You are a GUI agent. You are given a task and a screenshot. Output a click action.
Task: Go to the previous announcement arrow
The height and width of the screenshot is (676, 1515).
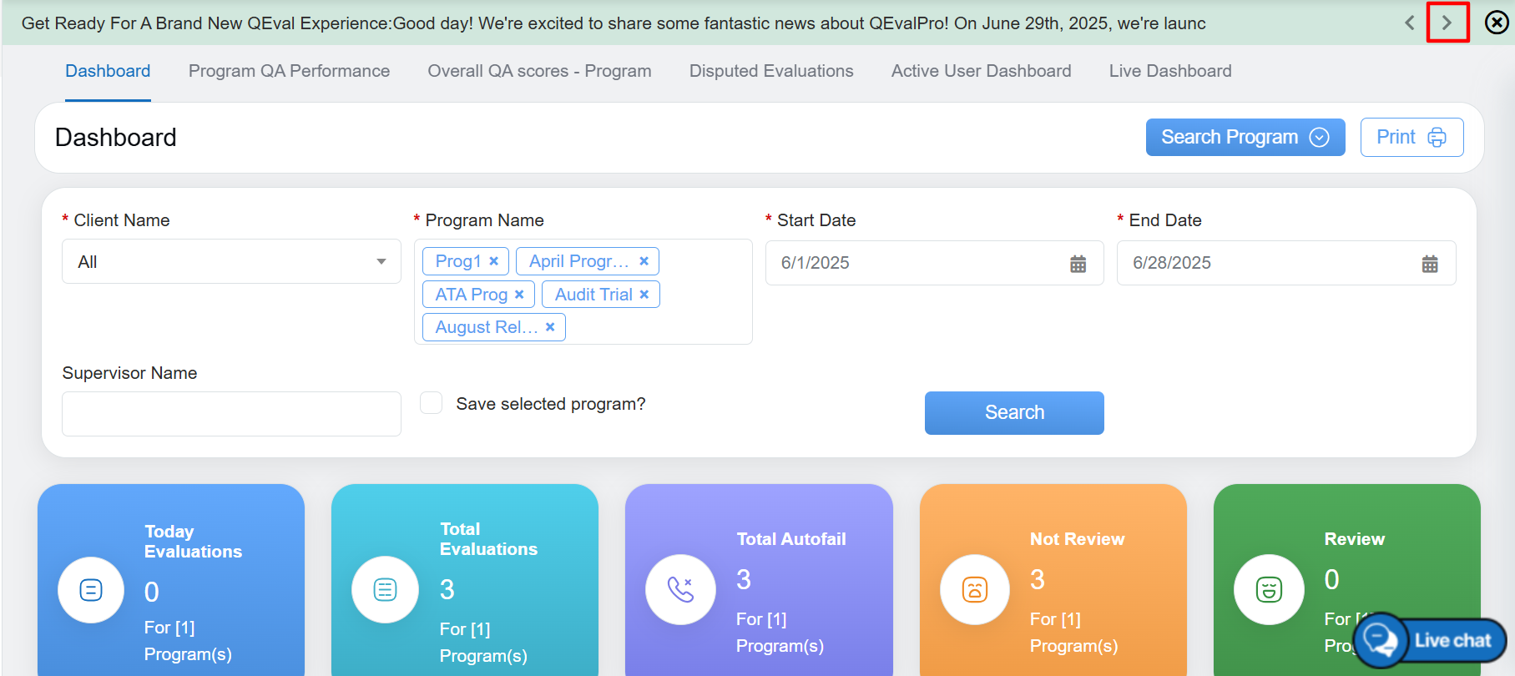[1410, 23]
